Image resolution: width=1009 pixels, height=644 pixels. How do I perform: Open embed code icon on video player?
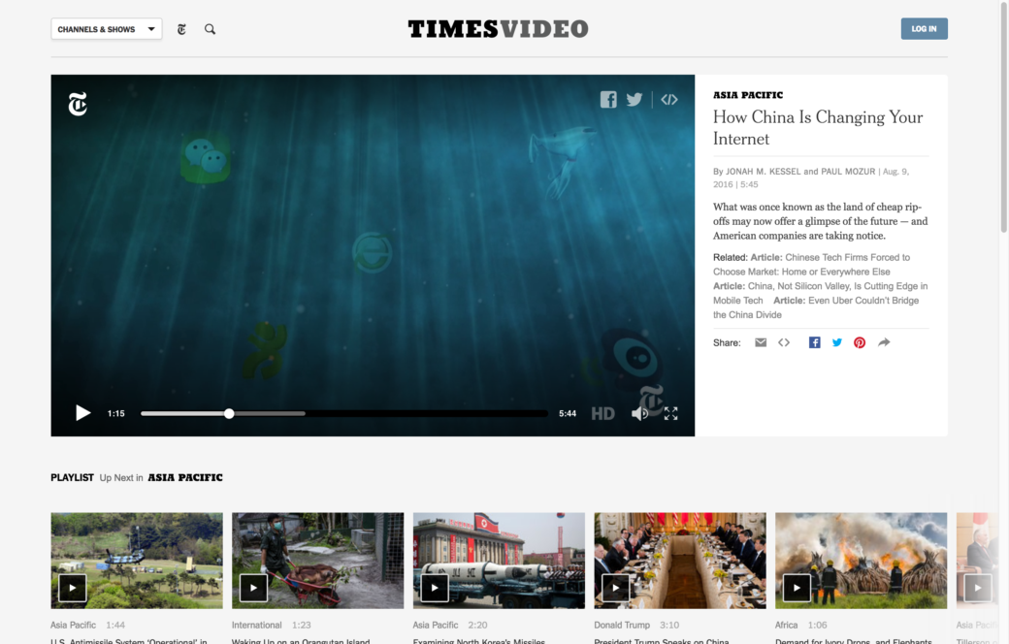pyautogui.click(x=669, y=99)
